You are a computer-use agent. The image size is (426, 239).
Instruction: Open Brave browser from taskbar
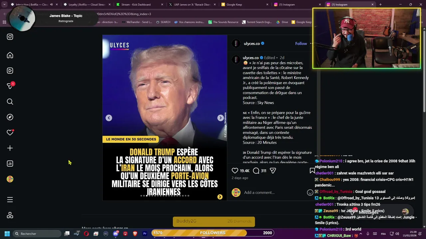coord(135,234)
